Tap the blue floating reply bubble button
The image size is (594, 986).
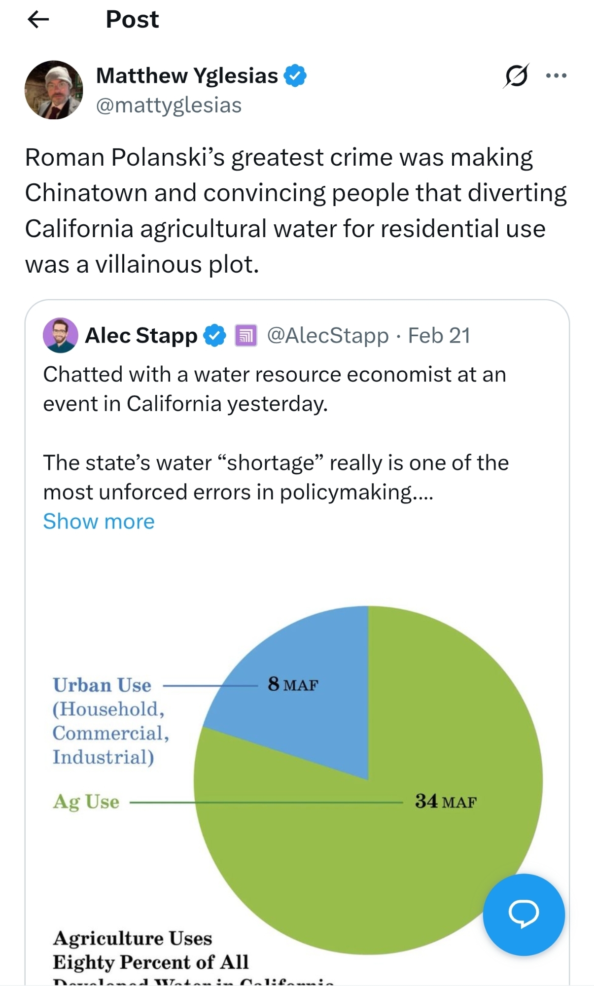(524, 914)
